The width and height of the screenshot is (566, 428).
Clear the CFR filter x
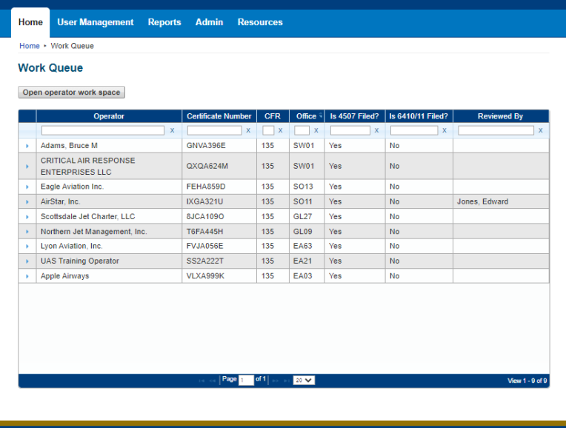tap(281, 130)
